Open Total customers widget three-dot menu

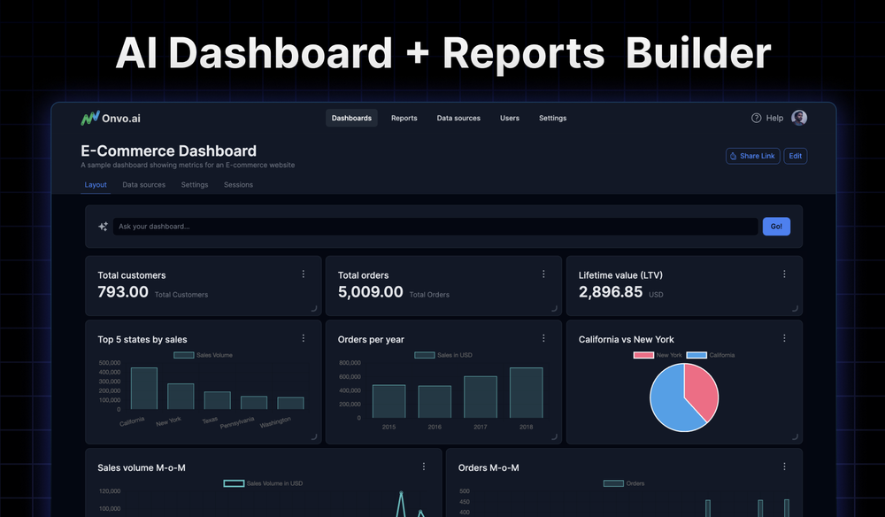coord(304,274)
